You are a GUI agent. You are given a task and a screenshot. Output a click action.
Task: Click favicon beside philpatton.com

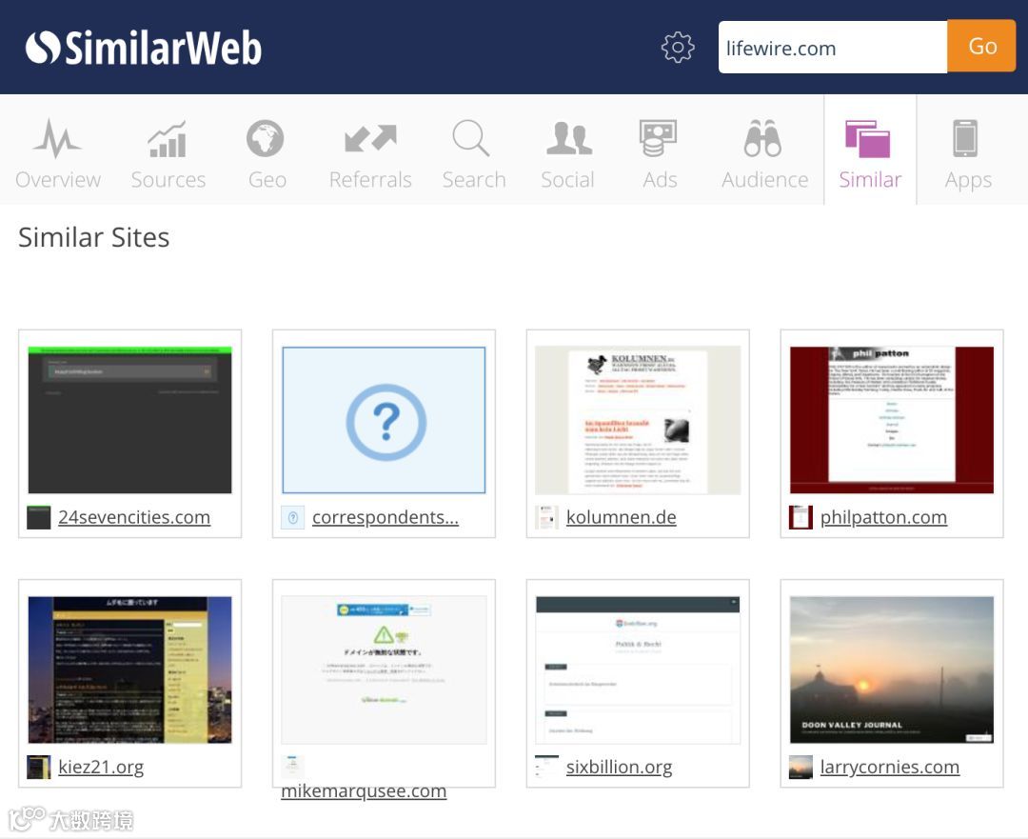(x=801, y=517)
